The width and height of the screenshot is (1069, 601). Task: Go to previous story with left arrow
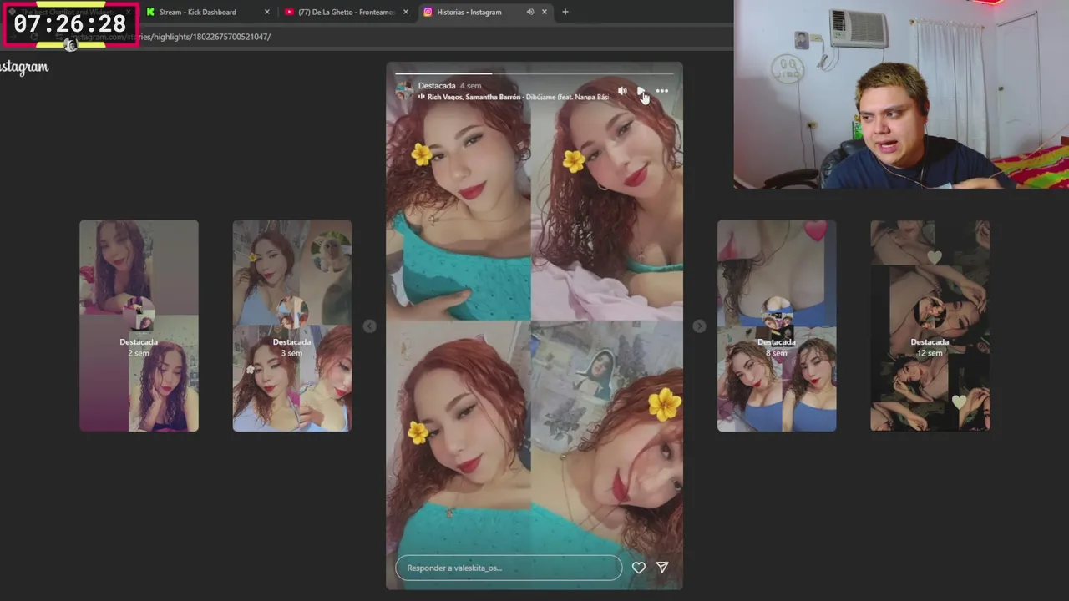369,326
